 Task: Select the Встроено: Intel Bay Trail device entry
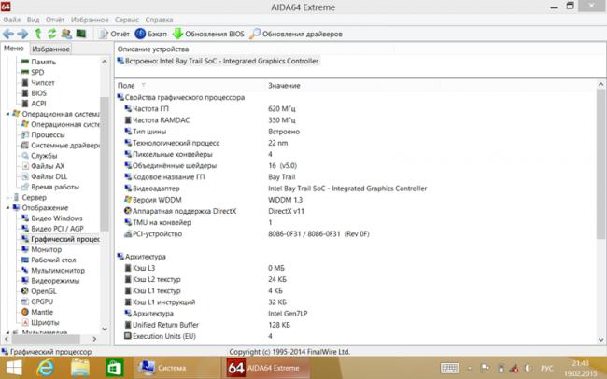tap(218, 62)
